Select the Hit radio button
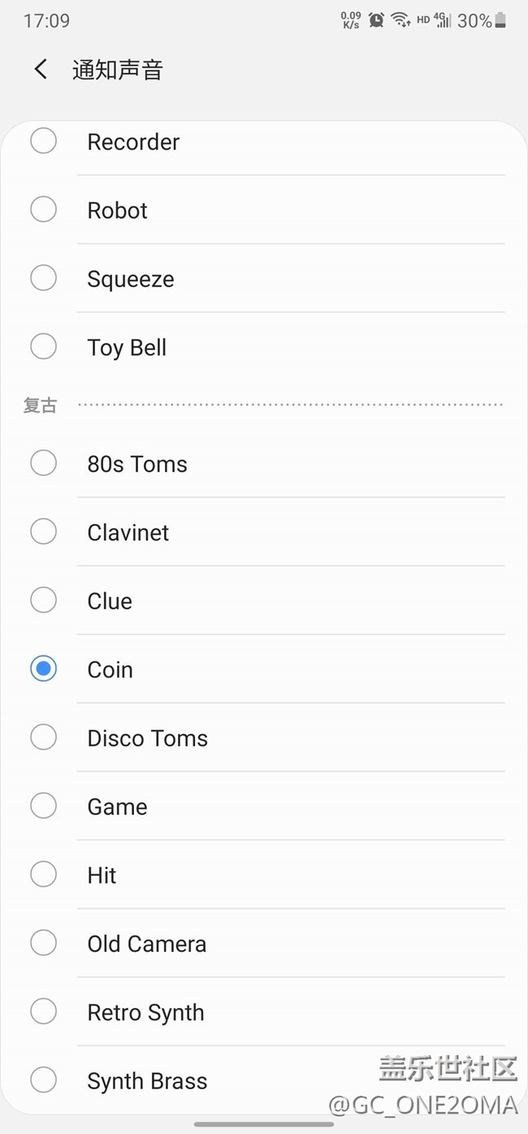 43,874
